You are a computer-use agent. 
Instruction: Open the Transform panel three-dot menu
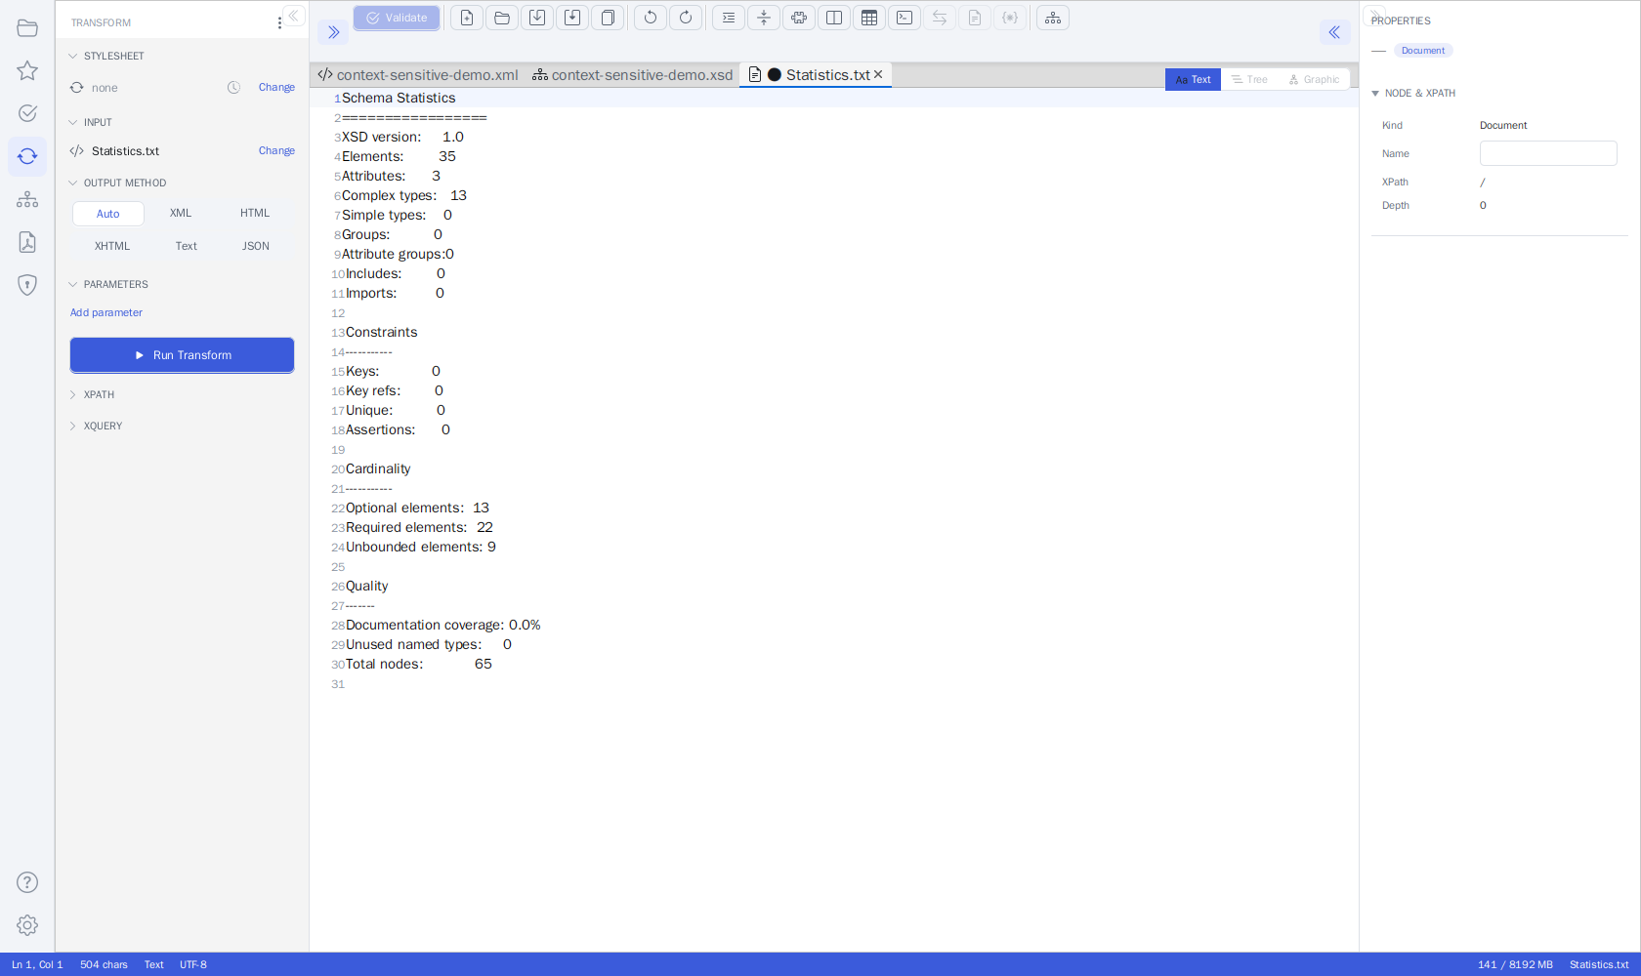coord(279,22)
